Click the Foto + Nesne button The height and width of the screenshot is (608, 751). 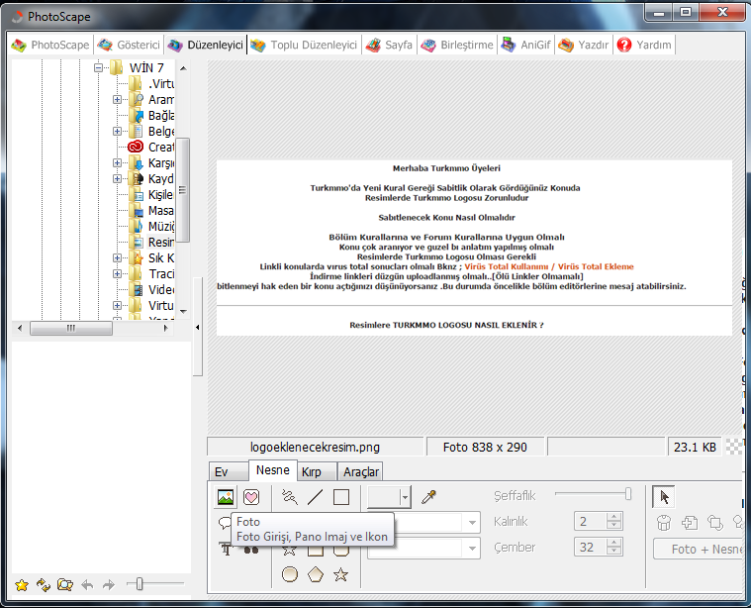pyautogui.click(x=699, y=549)
